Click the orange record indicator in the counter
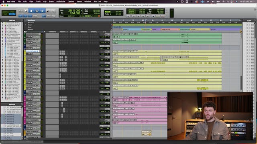 point(99,16)
